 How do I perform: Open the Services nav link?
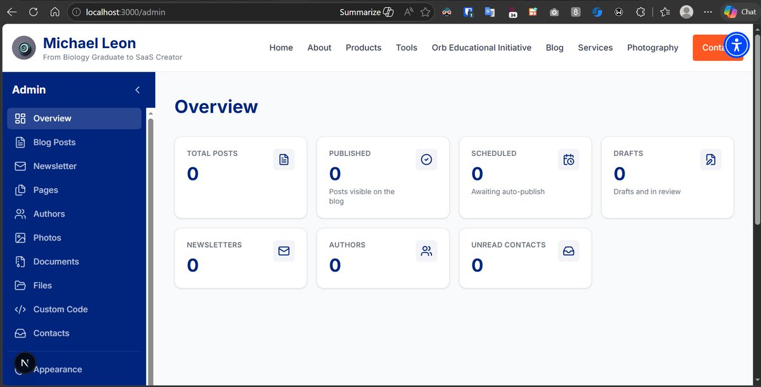(595, 48)
